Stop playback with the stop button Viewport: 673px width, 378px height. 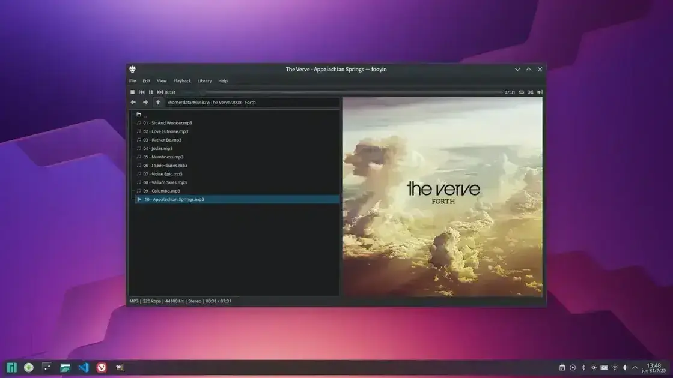point(132,92)
